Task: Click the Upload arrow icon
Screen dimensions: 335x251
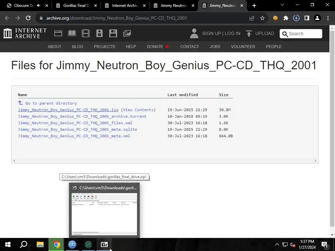Action: 249,34
